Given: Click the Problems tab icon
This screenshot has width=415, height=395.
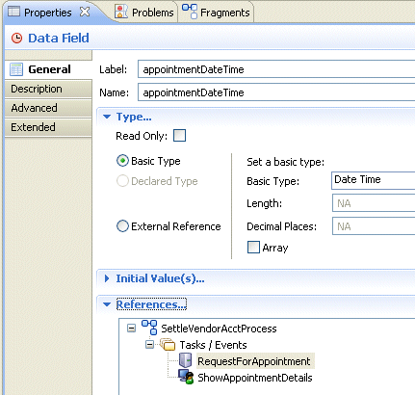Looking at the screenshot, I should click(121, 12).
